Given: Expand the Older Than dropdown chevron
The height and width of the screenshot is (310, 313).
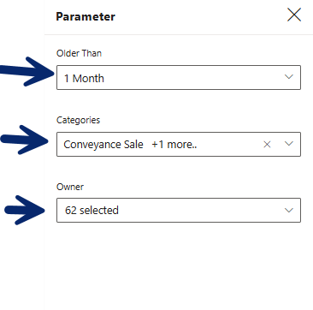Looking at the screenshot, I should 289,77.
